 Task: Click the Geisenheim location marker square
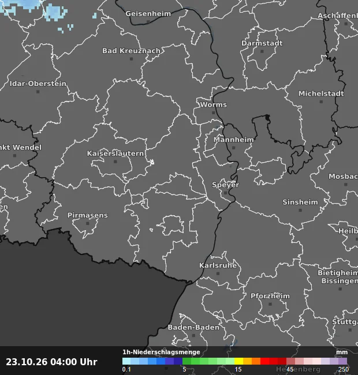click(148, 22)
